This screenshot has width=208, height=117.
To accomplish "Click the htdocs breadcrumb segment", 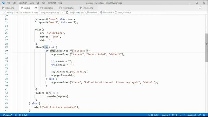I will click(19, 12).
